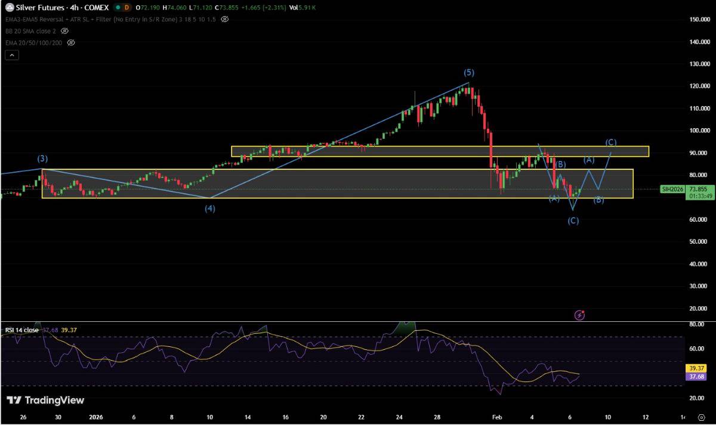Click the green market status dot

(118, 8)
